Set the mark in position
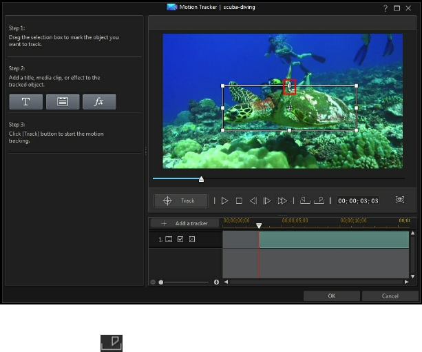The width and height of the screenshot is (422, 352). 305,200
